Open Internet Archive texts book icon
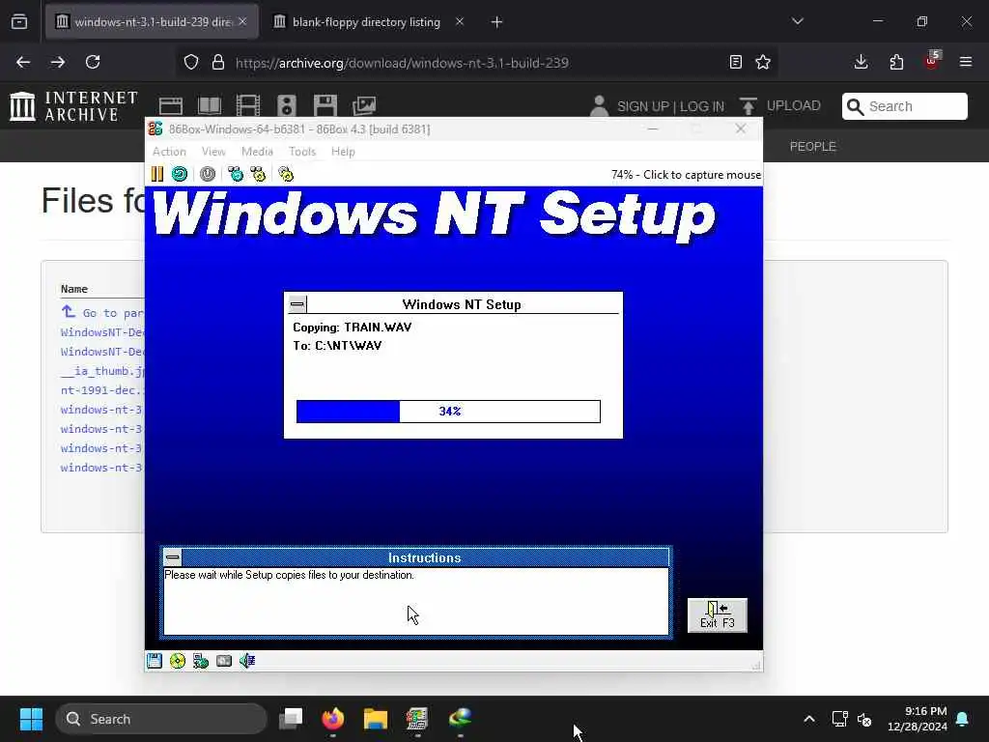Viewport: 989px width, 742px height. [x=210, y=105]
